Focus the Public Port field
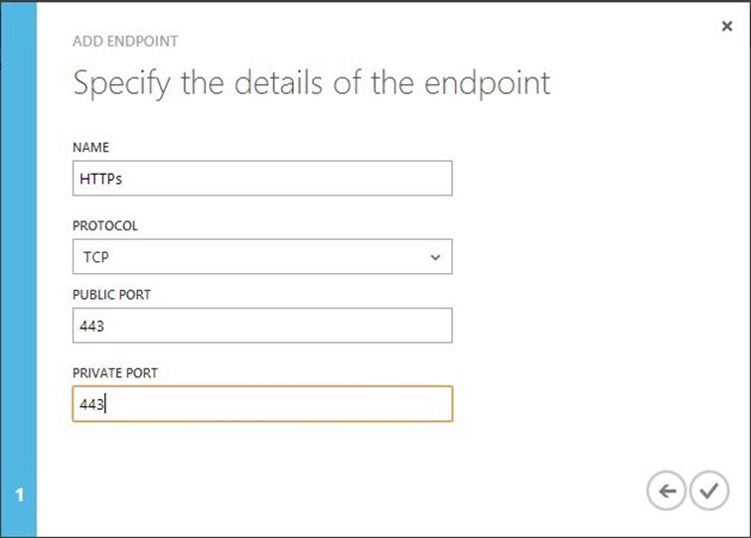 tap(262, 326)
